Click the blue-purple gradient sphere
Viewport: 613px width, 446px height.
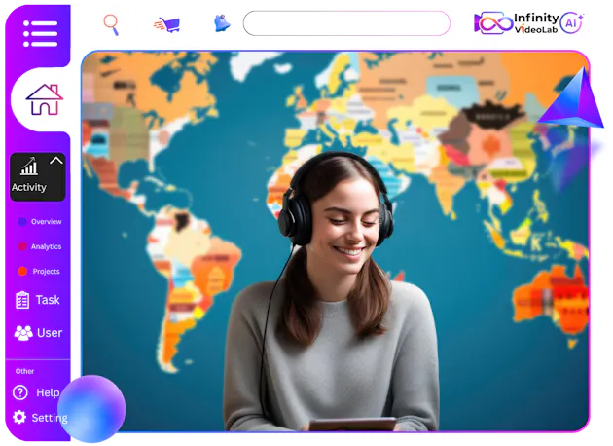pos(91,409)
